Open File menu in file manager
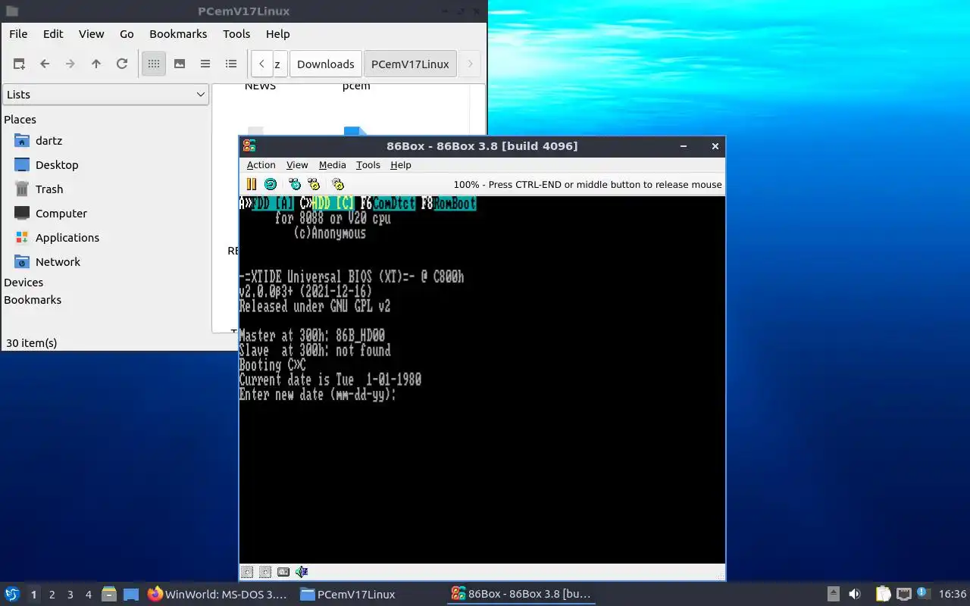970x606 pixels. [18, 34]
